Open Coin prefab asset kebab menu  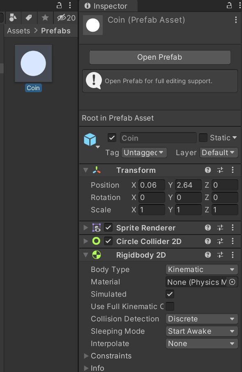coord(235,20)
